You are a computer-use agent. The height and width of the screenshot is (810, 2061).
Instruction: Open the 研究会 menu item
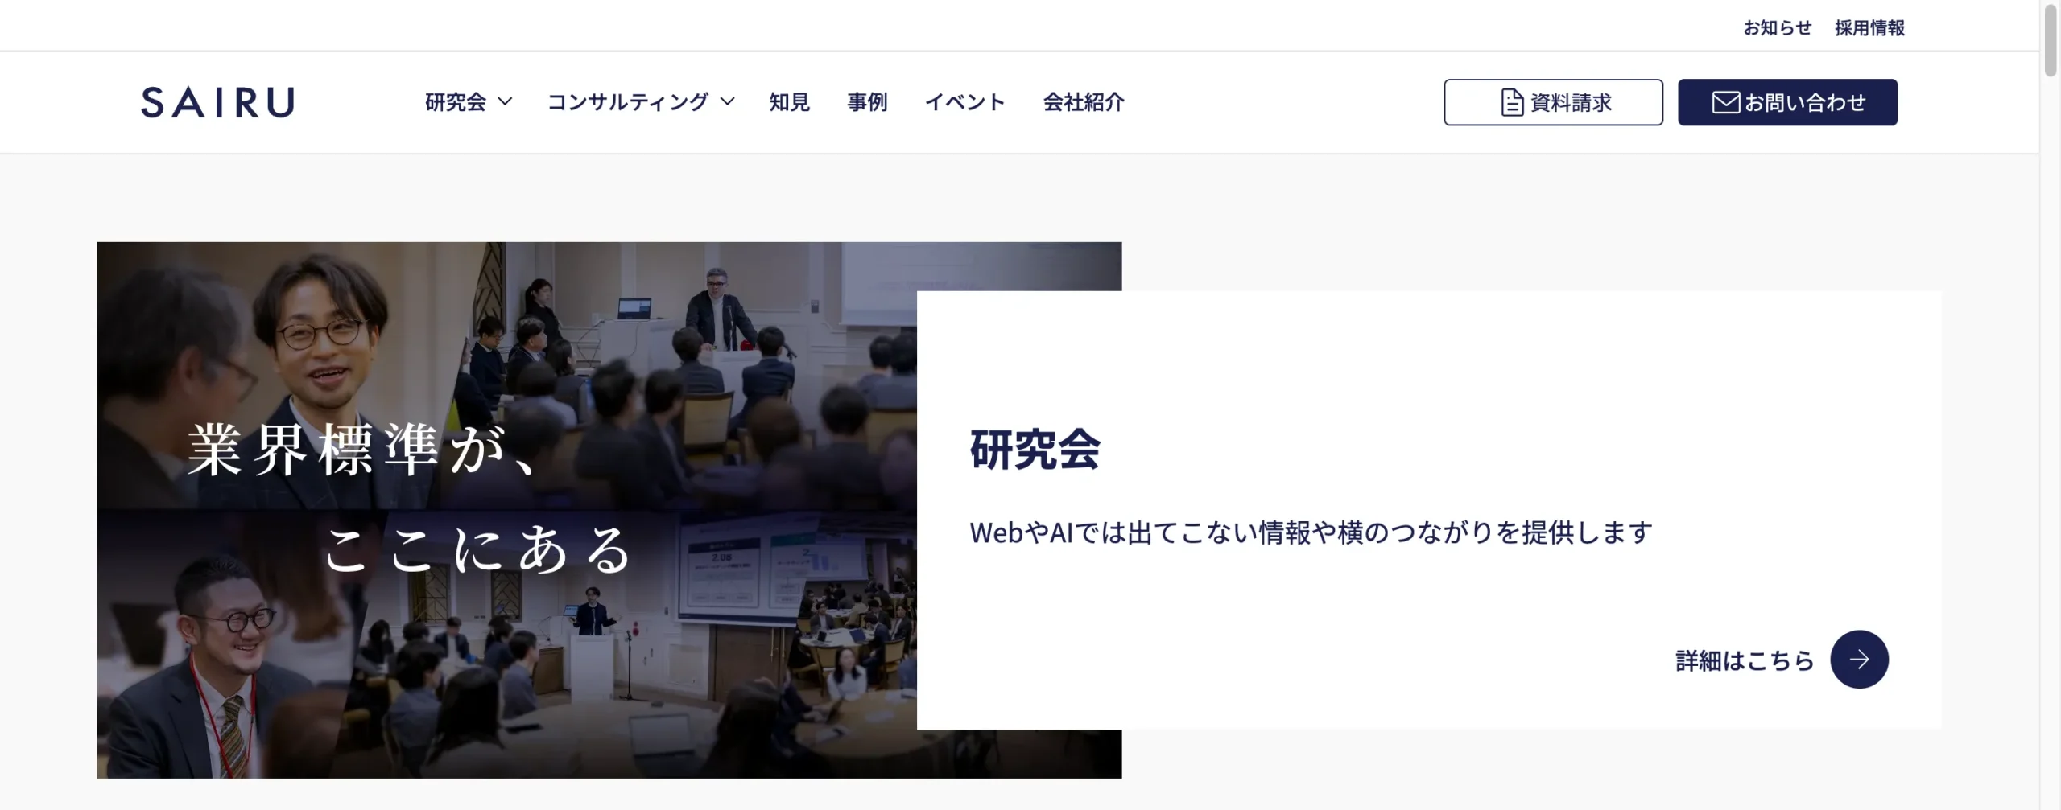coord(456,102)
